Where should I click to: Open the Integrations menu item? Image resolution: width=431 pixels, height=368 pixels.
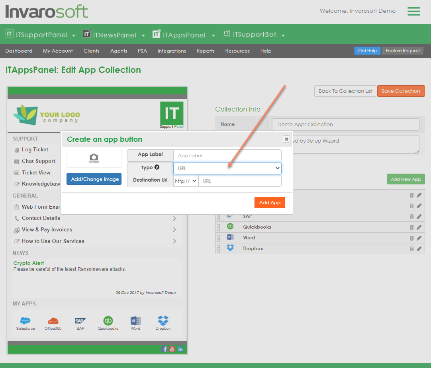click(172, 51)
